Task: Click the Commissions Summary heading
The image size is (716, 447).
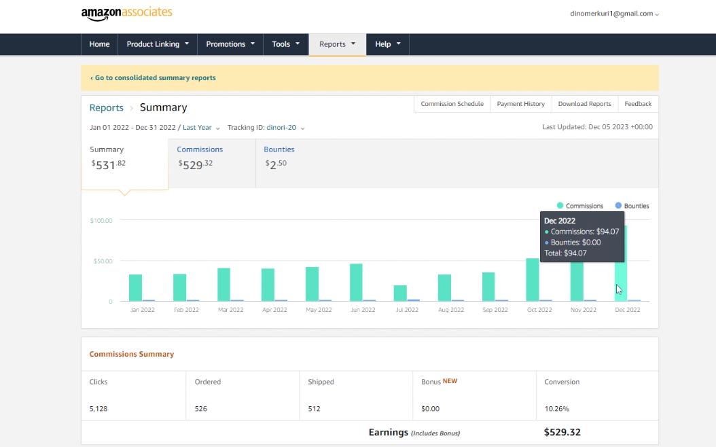Action: tap(132, 354)
